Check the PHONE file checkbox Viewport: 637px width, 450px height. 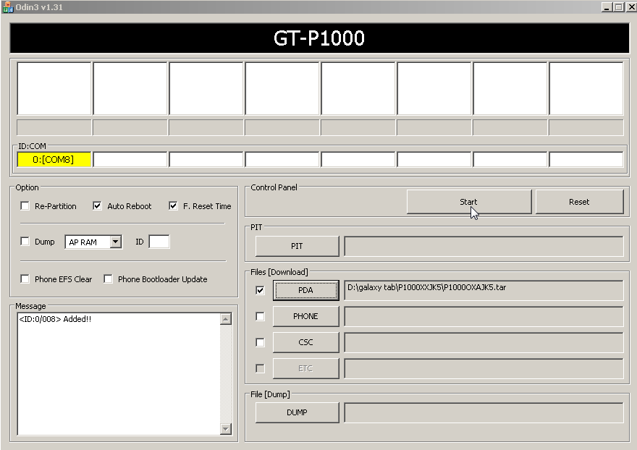coord(260,316)
